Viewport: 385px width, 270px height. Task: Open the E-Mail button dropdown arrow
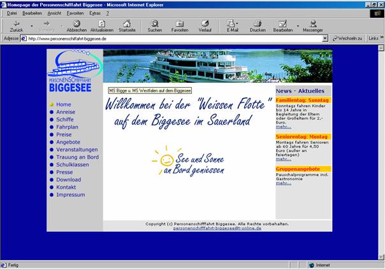pos(237,24)
